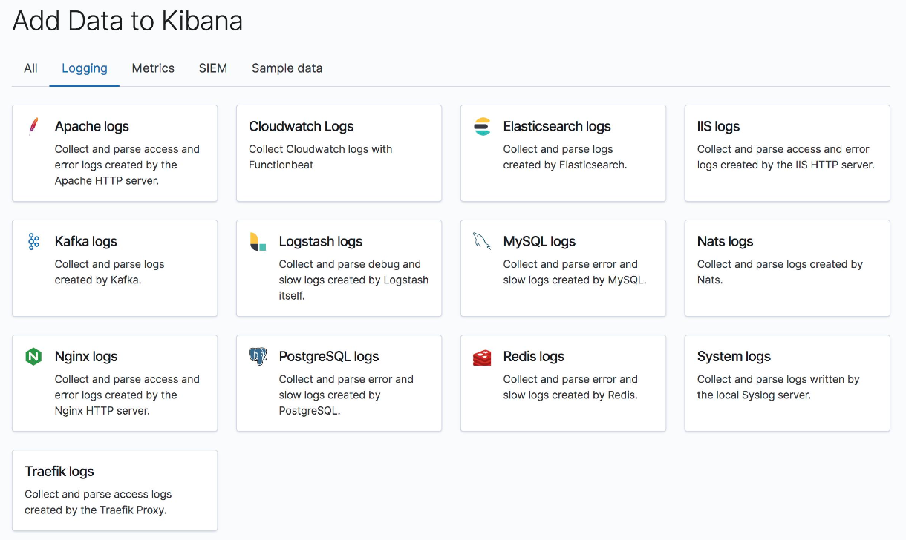Select the Nats logs card title
The image size is (906, 540).
[726, 242]
